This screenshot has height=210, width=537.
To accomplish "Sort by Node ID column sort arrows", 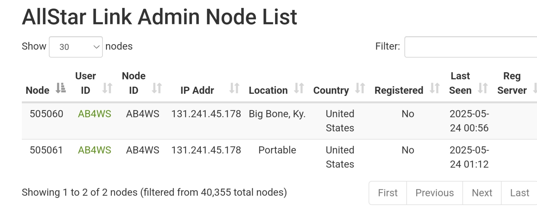I will click(x=157, y=88).
